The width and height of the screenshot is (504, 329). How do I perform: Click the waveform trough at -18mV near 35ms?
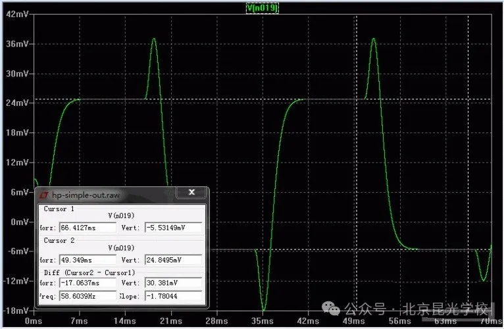pyautogui.click(x=265, y=310)
